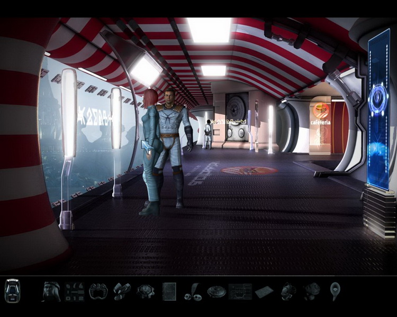Pick the round disc inventory item

point(216,291)
